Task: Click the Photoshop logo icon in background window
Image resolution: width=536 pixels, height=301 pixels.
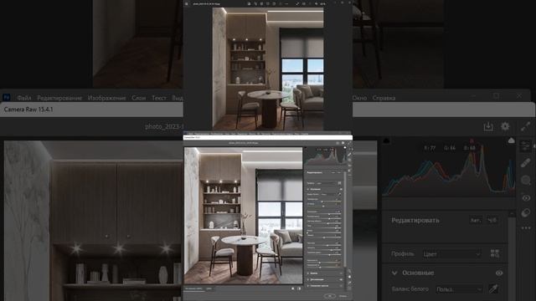Action: [7, 97]
